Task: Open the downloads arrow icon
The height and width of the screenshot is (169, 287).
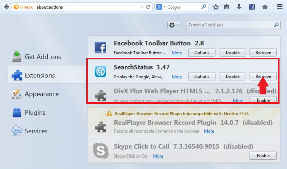Action: pos(239,7)
